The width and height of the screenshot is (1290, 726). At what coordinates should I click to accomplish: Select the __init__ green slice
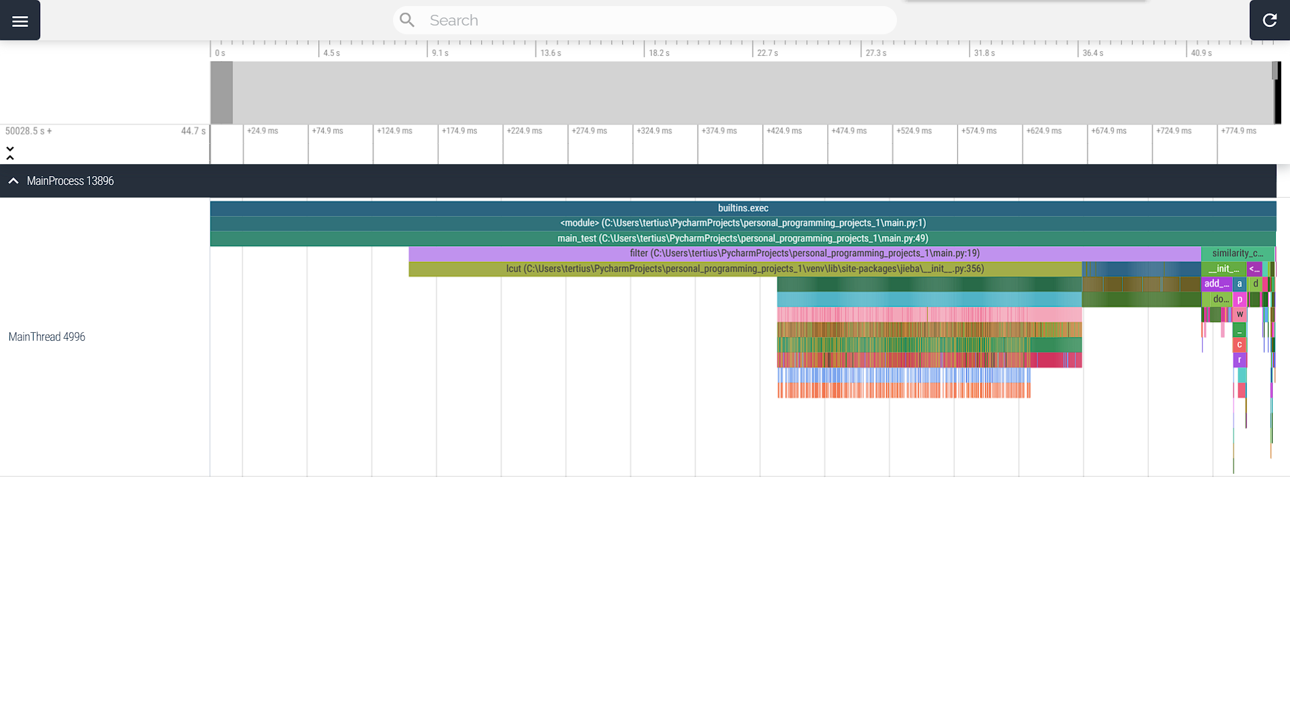click(x=1223, y=269)
